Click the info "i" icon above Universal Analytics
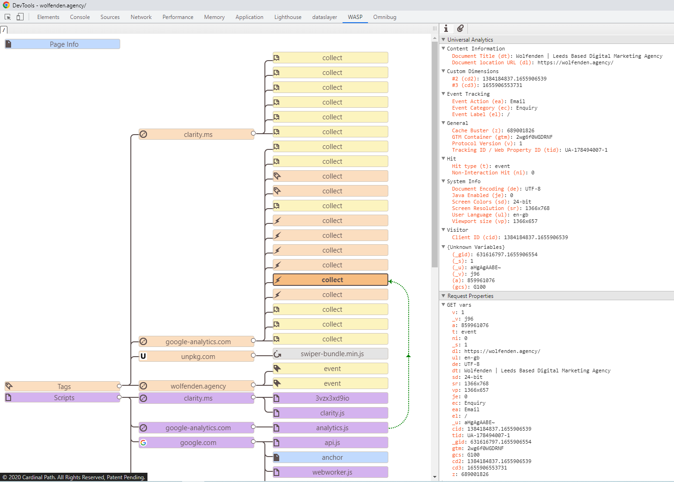This screenshot has width=674, height=482. [446, 29]
